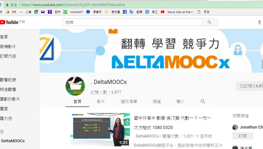Screen dimensions: 263x149
Task: Open video title 國中升高中 數學 吳汀菱
Action: tap(172, 123)
